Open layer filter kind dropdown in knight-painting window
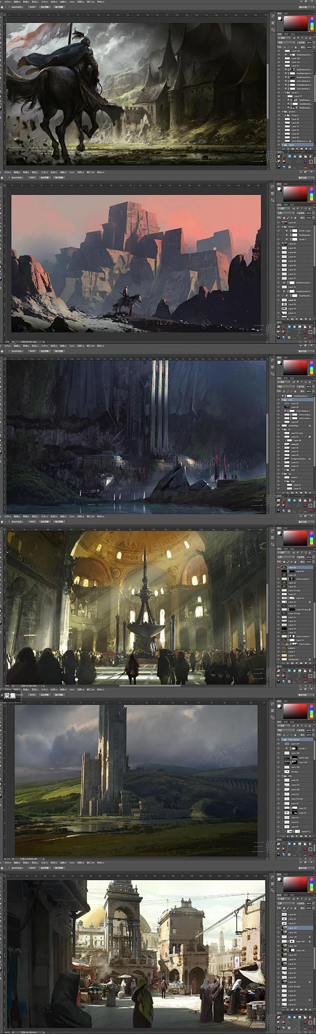Screen dimensions: 316x1034 284,38
